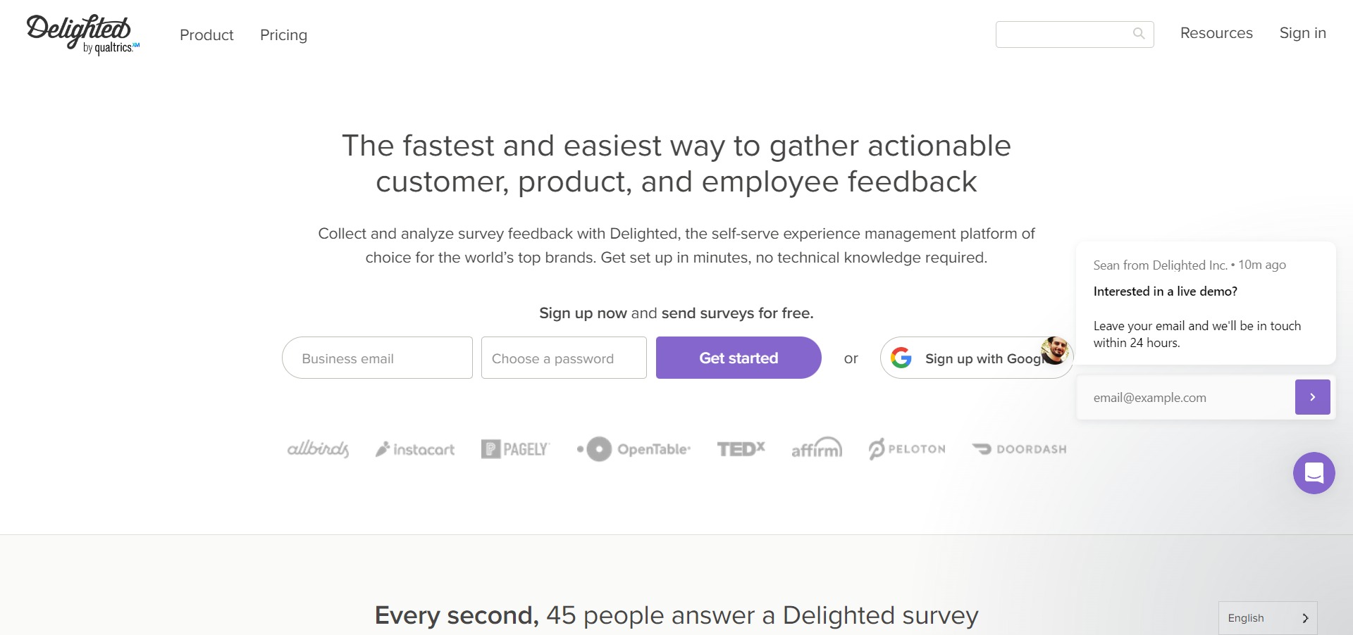
Task: Expand the chat message with the chevron arrow
Action: click(x=1312, y=397)
